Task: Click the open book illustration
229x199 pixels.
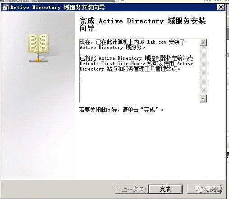Action: tap(38, 44)
